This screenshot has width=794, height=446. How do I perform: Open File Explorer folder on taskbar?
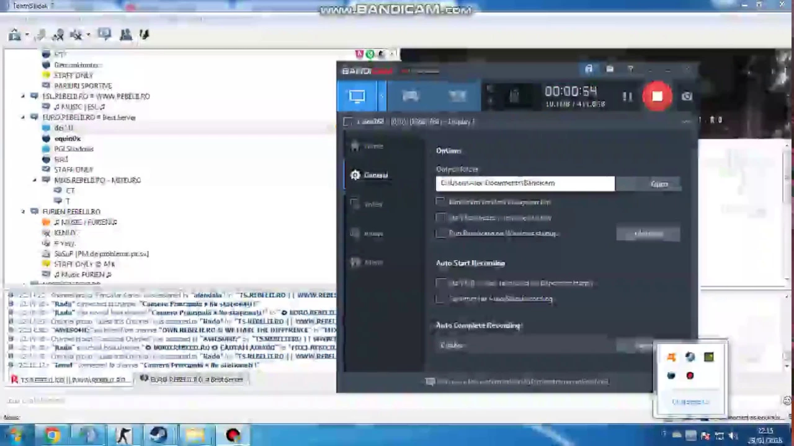[x=195, y=435]
